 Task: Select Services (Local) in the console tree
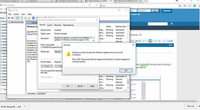(17, 22)
